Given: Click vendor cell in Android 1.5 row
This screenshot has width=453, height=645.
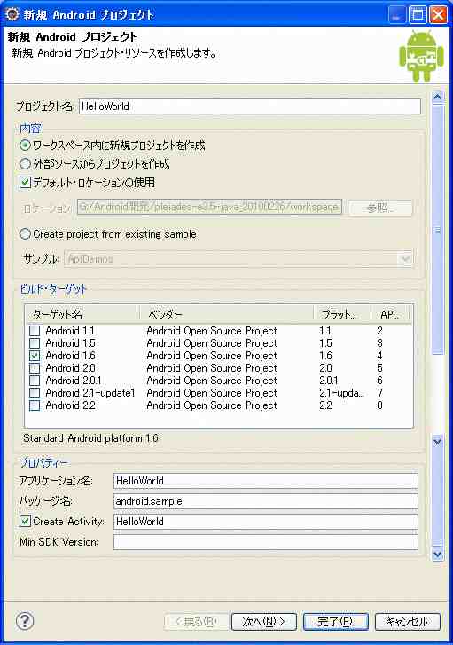Looking at the screenshot, I should point(212,343).
